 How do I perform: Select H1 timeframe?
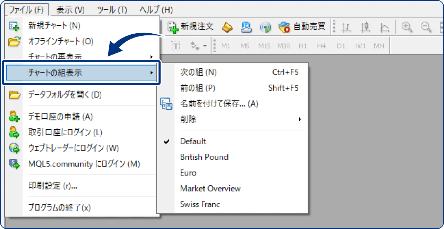tap(303, 46)
